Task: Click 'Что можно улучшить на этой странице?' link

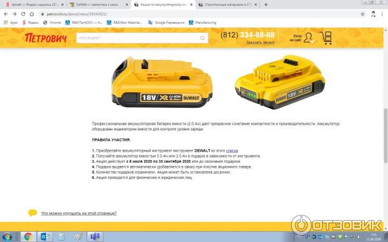Action: pyautogui.click(x=79, y=213)
